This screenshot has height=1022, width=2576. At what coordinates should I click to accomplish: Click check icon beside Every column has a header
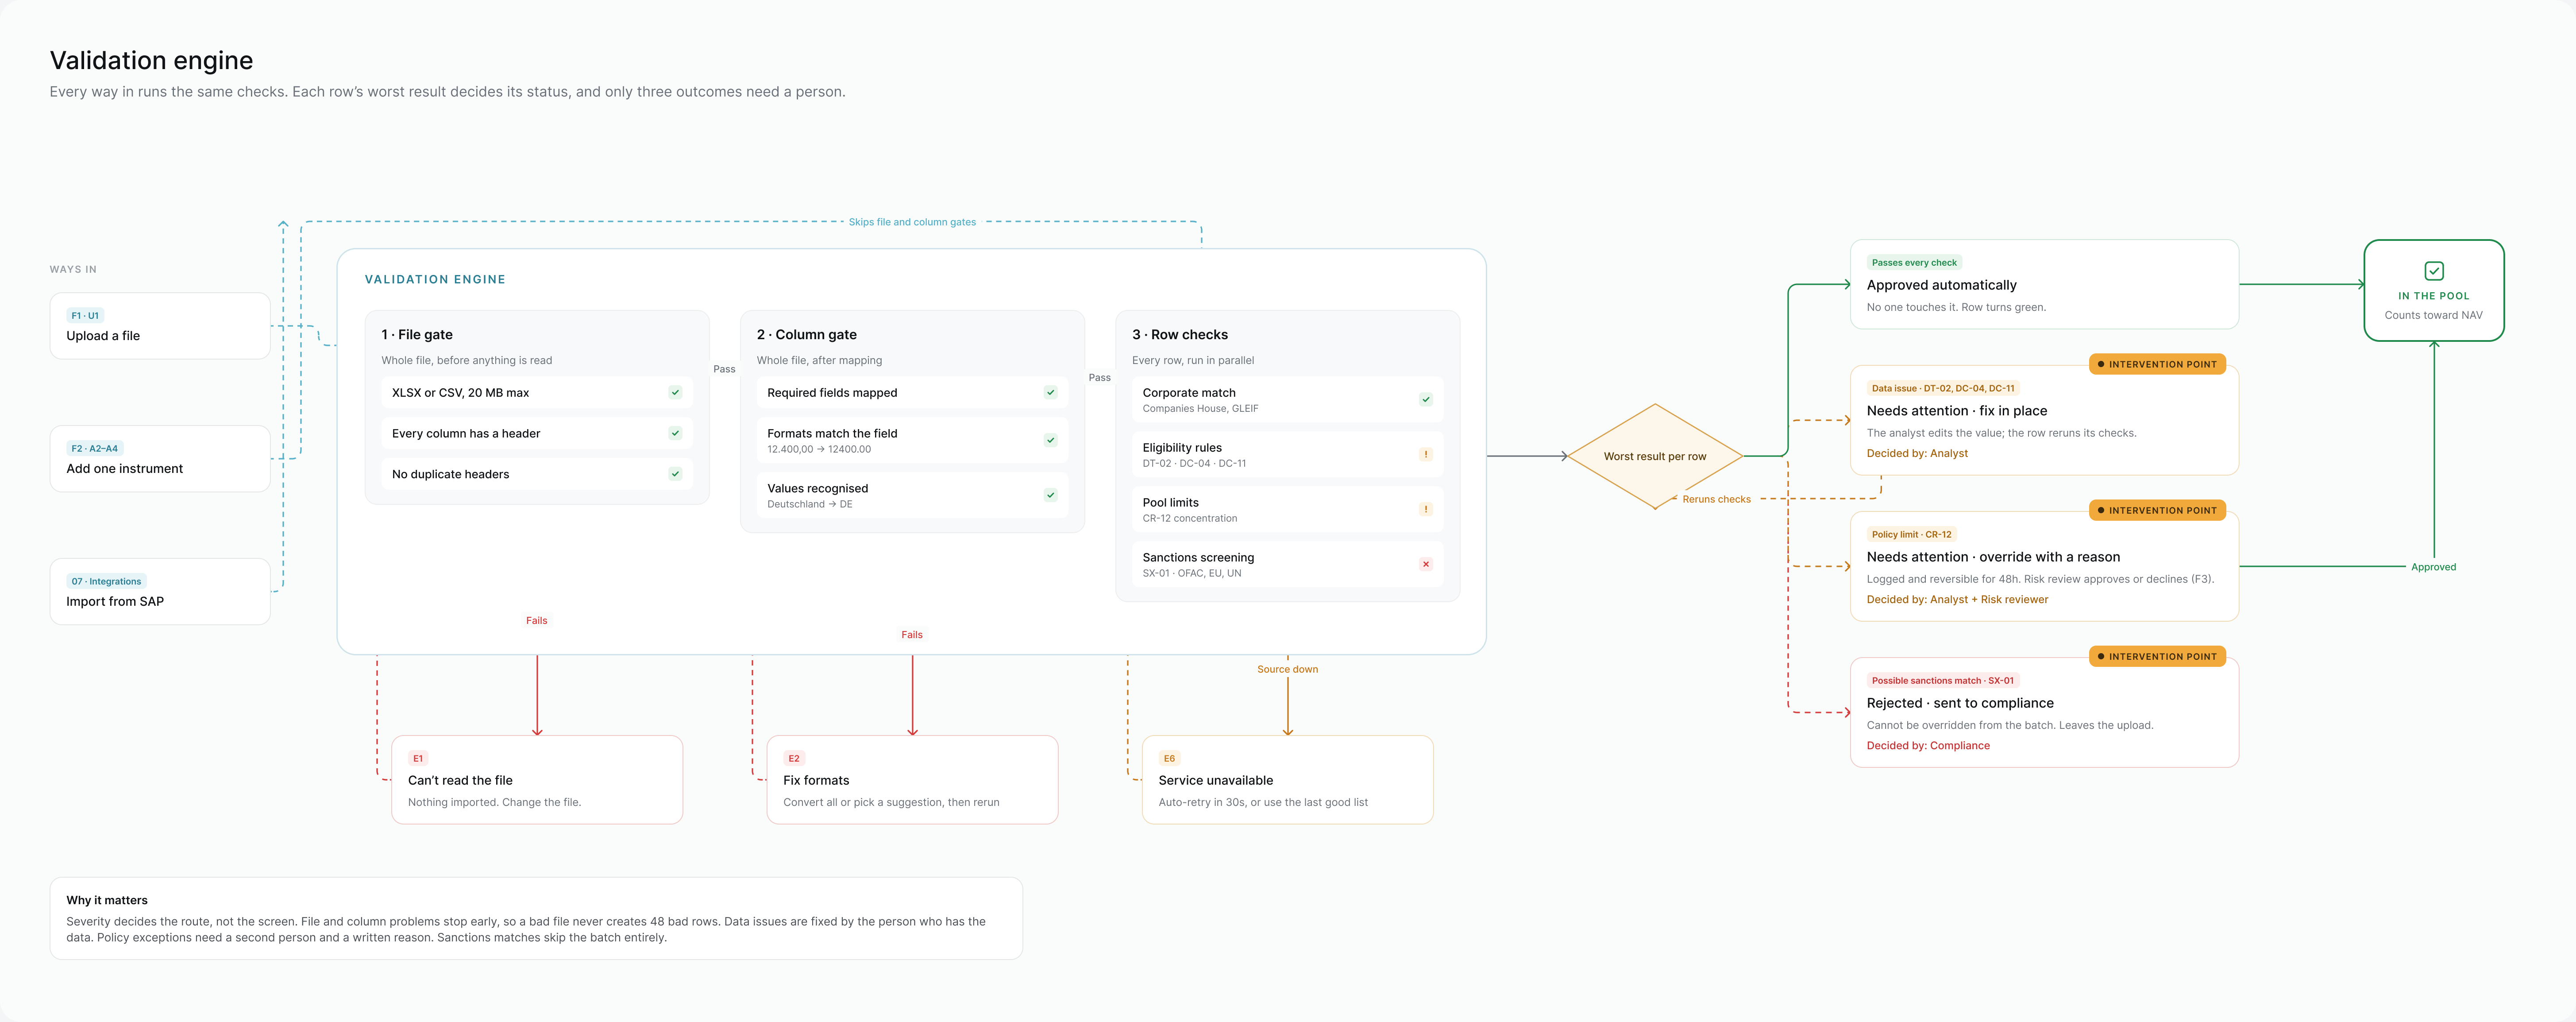coord(675,433)
